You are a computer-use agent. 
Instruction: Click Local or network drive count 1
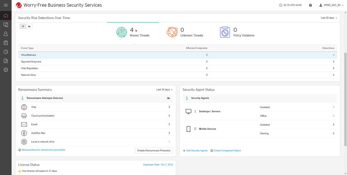169,142
